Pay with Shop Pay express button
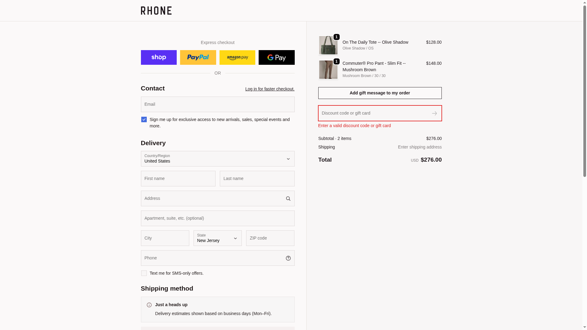 pyautogui.click(x=159, y=57)
